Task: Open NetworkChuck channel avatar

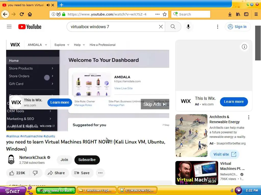Action: 11,159
